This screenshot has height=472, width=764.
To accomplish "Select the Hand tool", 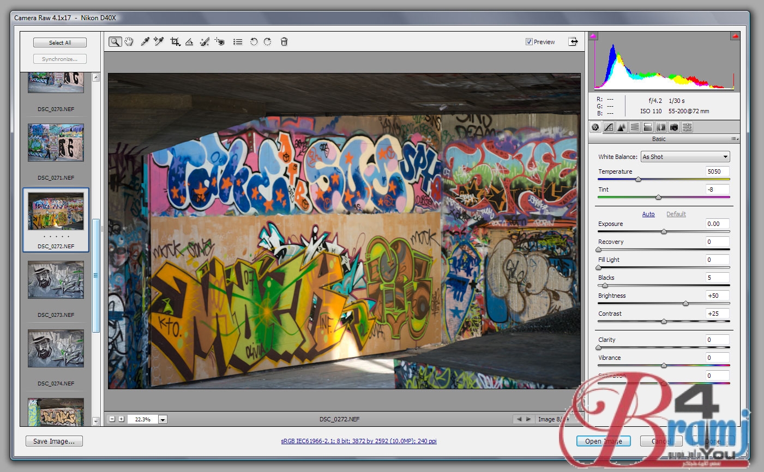I will pyautogui.click(x=129, y=42).
